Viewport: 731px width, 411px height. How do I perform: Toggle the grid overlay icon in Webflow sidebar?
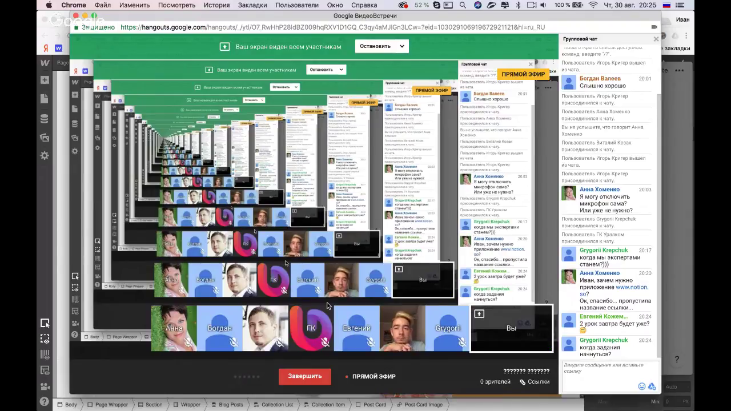click(x=45, y=354)
